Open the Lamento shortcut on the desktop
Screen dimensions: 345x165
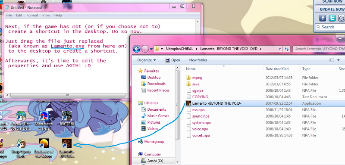point(67,148)
